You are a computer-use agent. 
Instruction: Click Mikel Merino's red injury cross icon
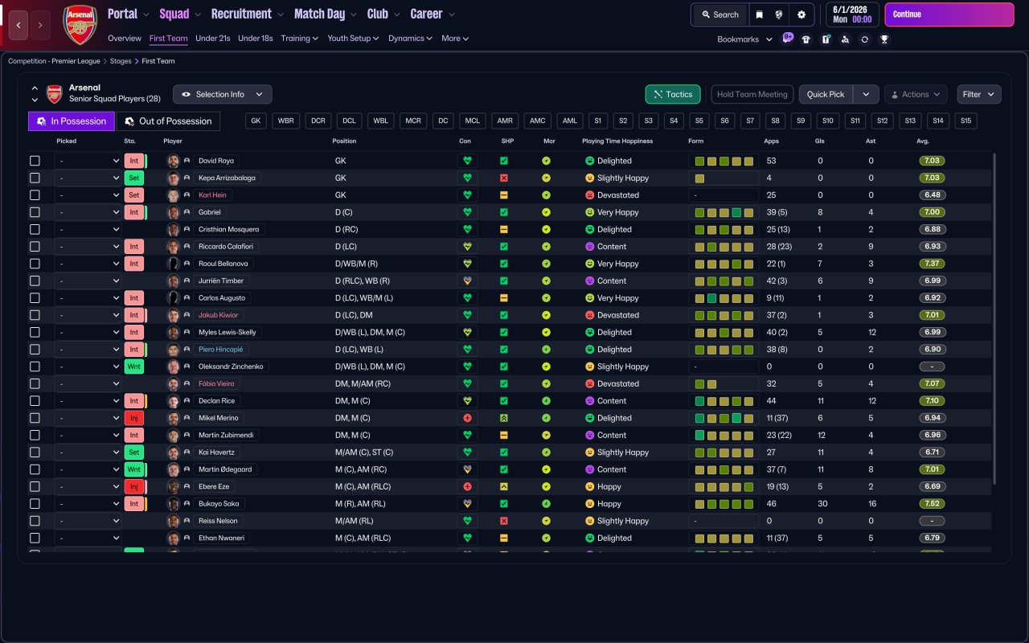coord(467,418)
